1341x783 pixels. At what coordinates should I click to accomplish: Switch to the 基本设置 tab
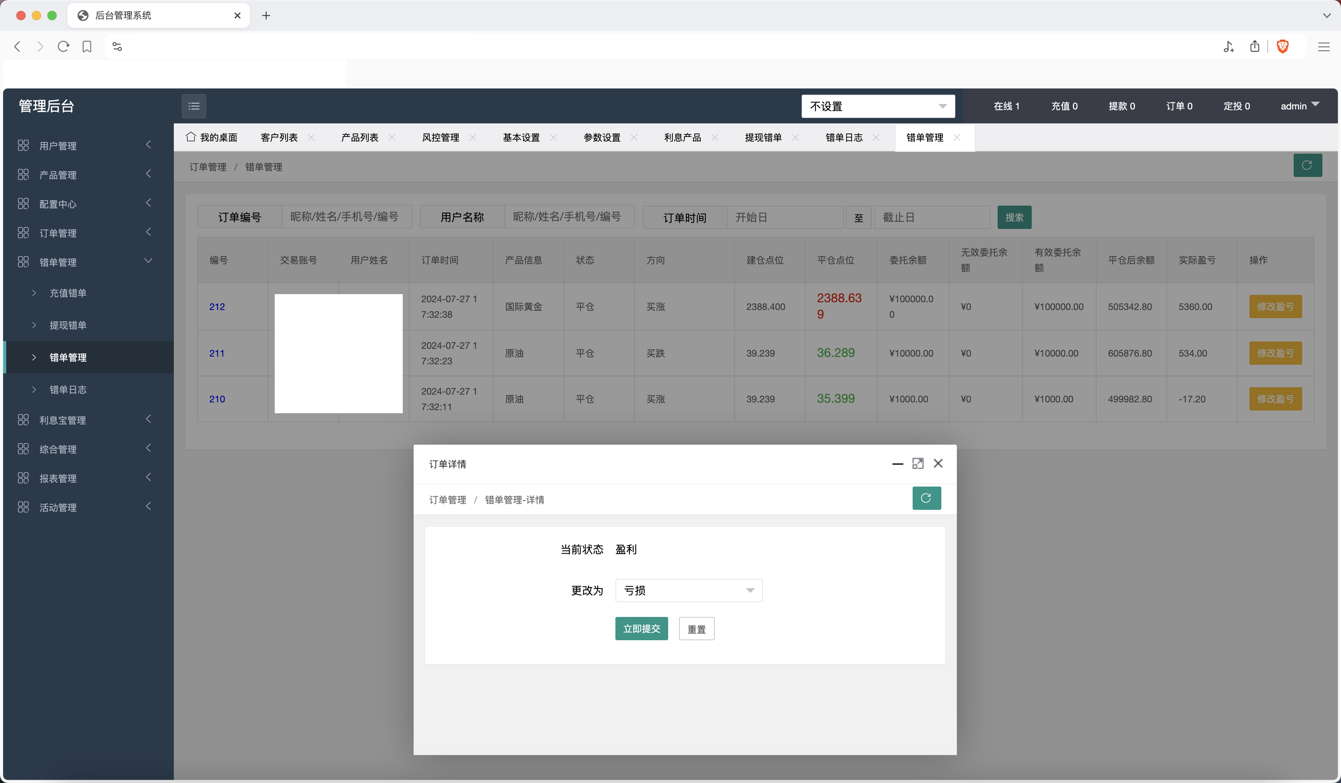pyautogui.click(x=521, y=137)
